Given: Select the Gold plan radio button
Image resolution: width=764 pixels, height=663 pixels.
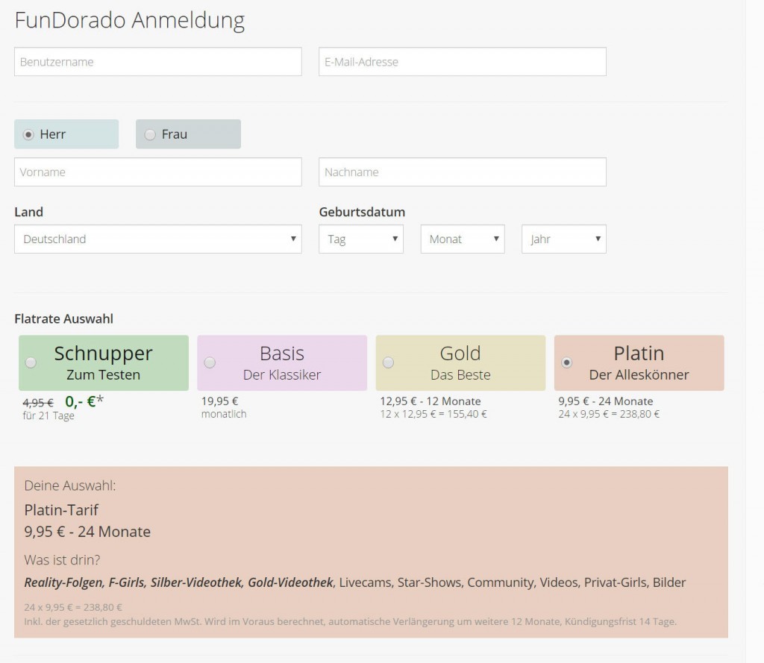Looking at the screenshot, I should [388, 362].
